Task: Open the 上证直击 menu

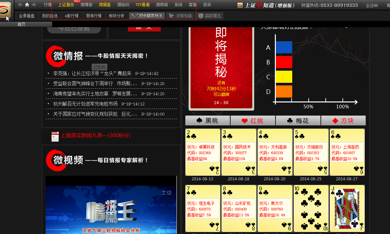Action: pyautogui.click(x=66, y=5)
